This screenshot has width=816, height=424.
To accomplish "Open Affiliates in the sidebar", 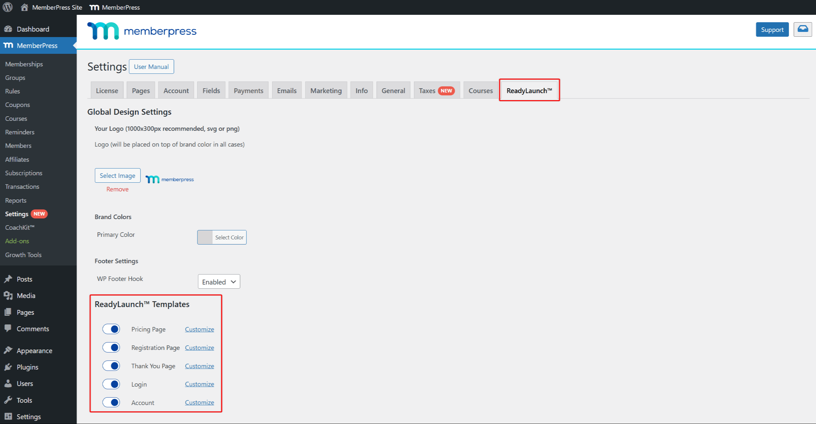I will (17, 159).
